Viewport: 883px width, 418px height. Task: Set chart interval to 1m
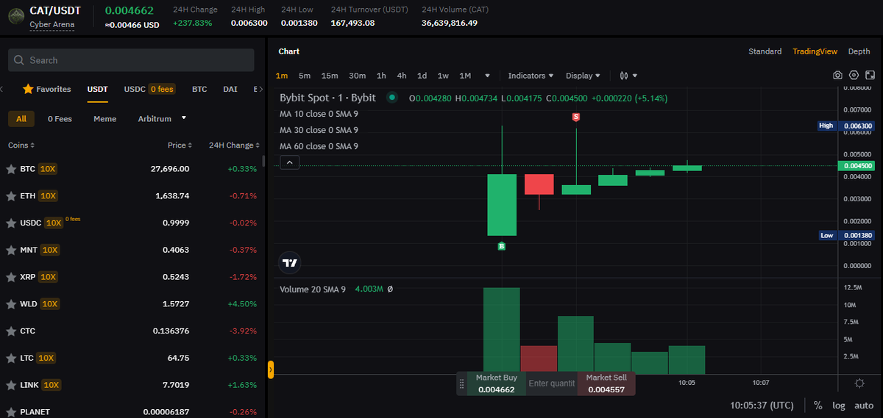coord(282,76)
